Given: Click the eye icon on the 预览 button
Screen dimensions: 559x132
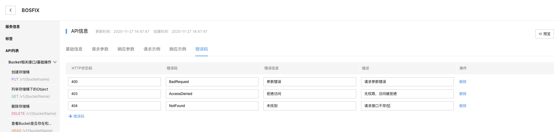Looking at the screenshot, I should [x=540, y=34].
